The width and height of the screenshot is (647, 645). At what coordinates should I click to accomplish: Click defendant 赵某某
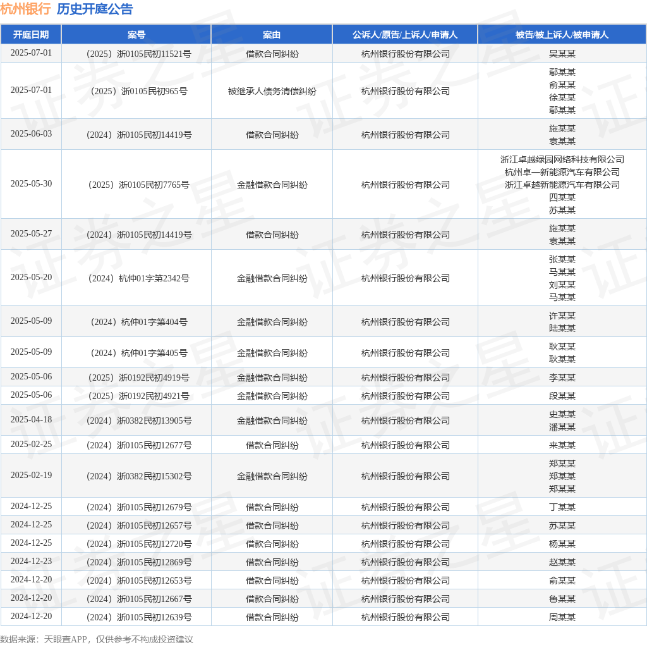tap(562, 562)
